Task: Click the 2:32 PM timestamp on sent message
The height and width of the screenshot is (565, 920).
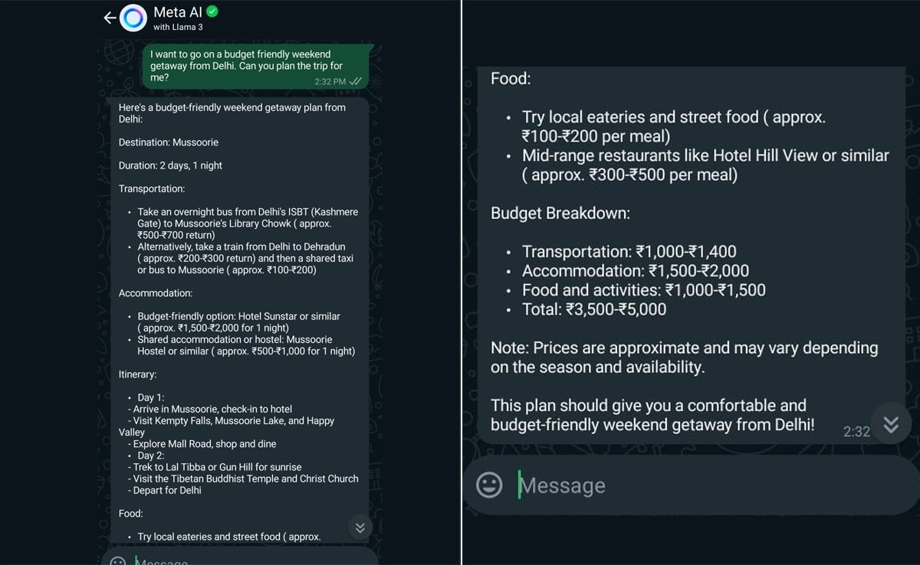Action: pyautogui.click(x=330, y=81)
